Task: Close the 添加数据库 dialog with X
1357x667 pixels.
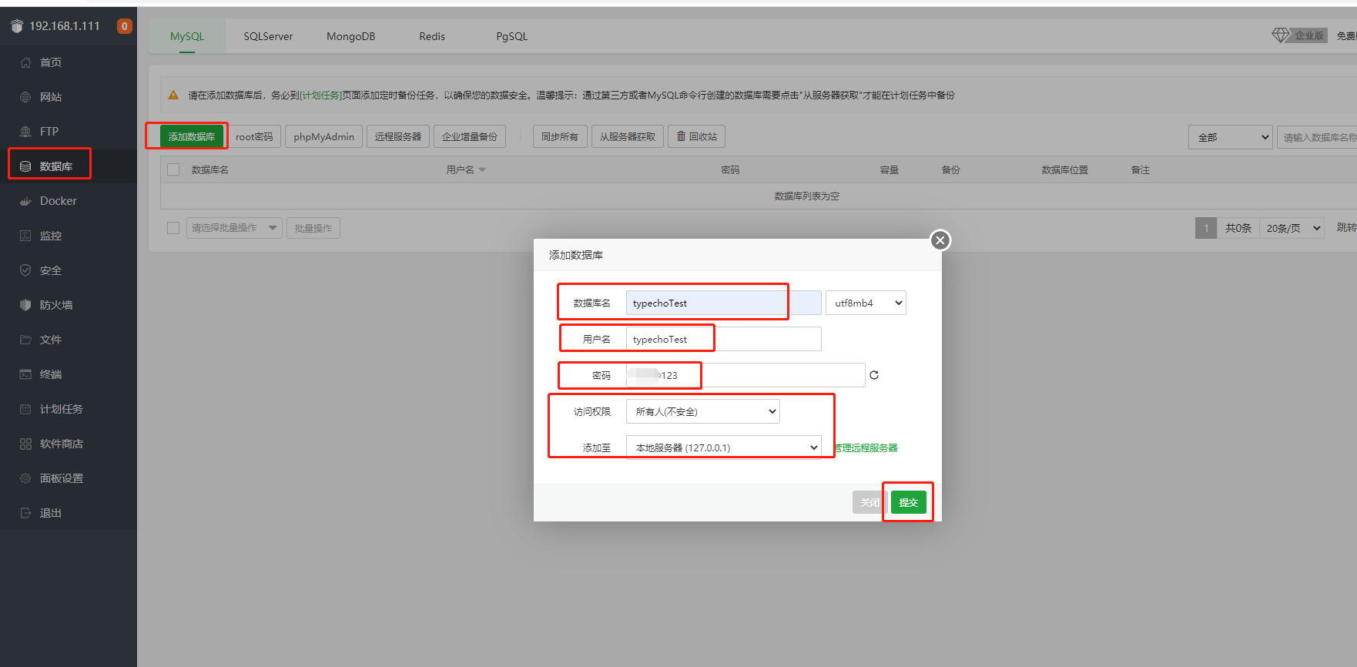Action: coord(940,240)
